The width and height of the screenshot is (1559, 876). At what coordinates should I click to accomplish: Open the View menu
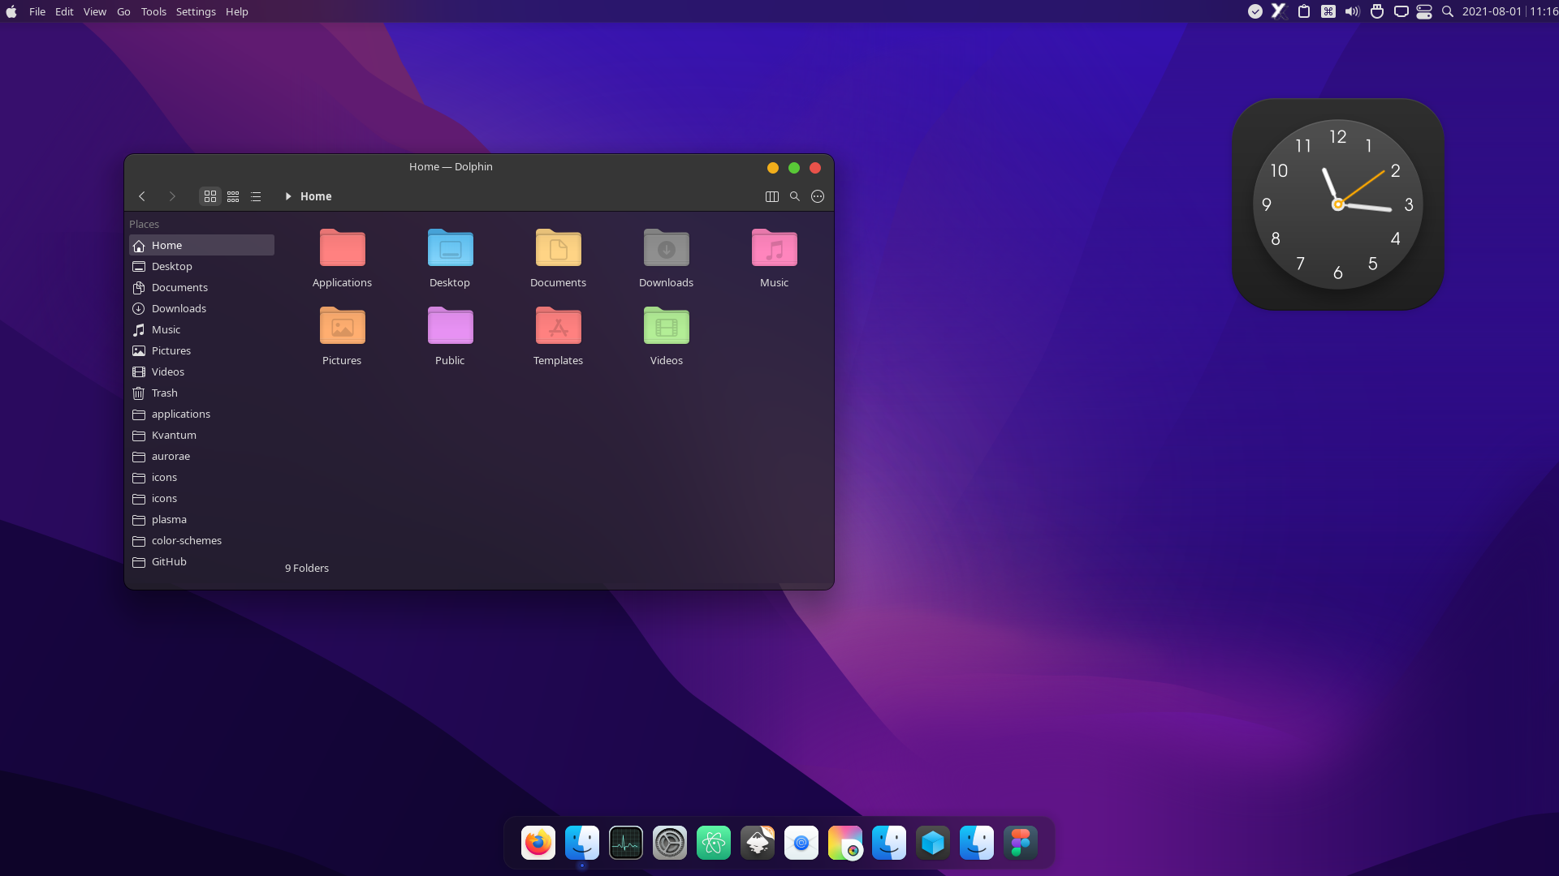click(95, 11)
